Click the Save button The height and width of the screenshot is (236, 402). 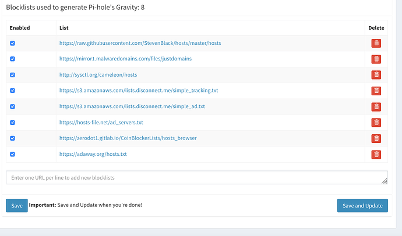[17, 205]
